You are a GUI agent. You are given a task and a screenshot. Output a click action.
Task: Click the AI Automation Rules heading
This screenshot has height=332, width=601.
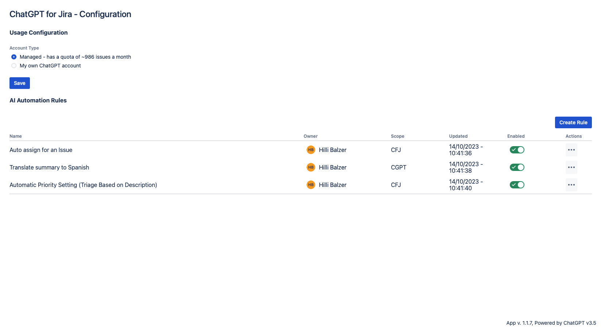tap(38, 100)
